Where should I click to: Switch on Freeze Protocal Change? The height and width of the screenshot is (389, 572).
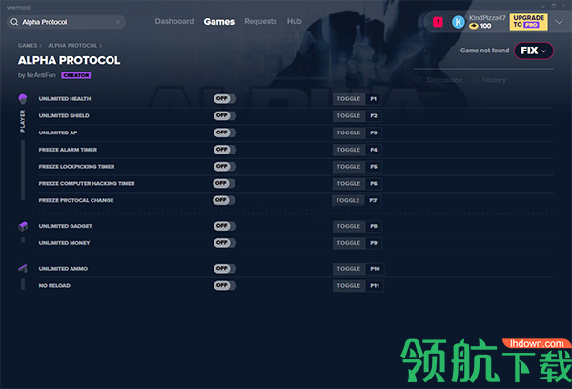(x=224, y=200)
